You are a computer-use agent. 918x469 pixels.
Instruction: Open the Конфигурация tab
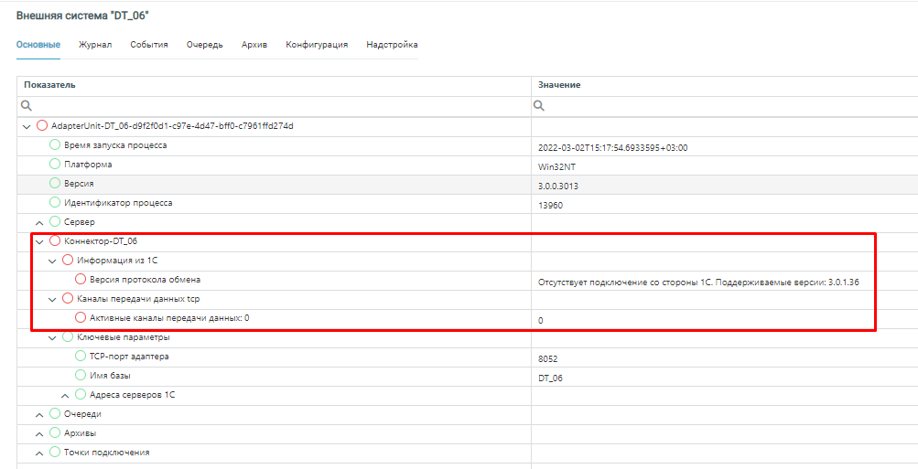317,44
